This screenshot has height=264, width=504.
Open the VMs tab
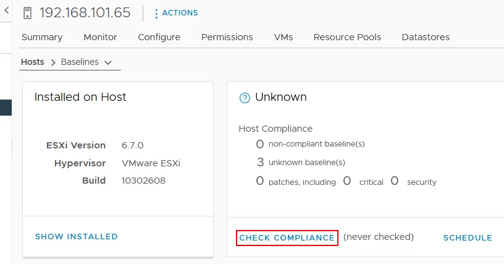pos(283,37)
